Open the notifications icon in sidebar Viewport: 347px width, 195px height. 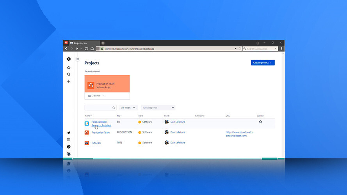pyautogui.click(x=69, y=133)
